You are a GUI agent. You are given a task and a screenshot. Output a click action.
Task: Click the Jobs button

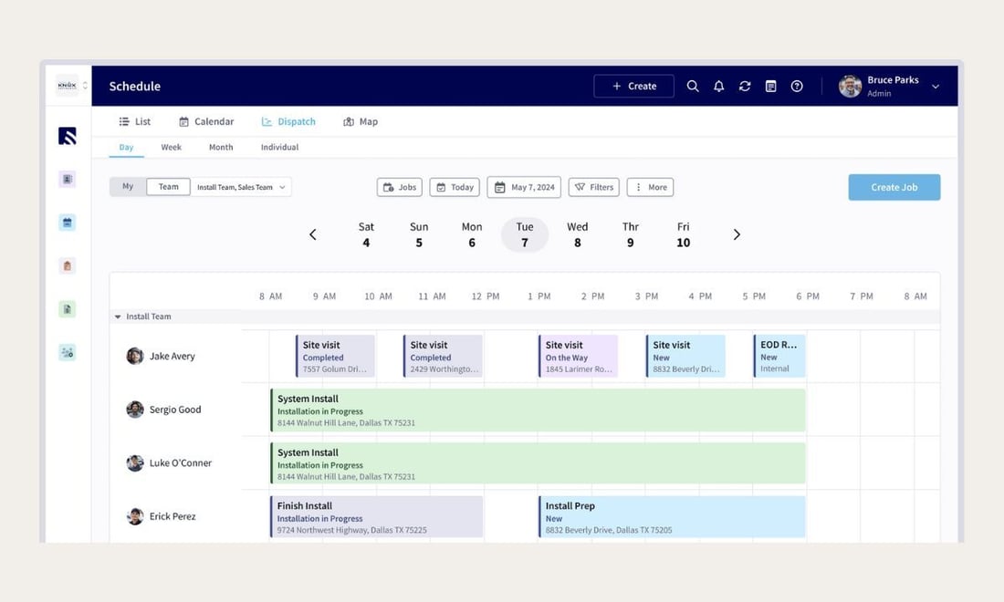click(400, 187)
